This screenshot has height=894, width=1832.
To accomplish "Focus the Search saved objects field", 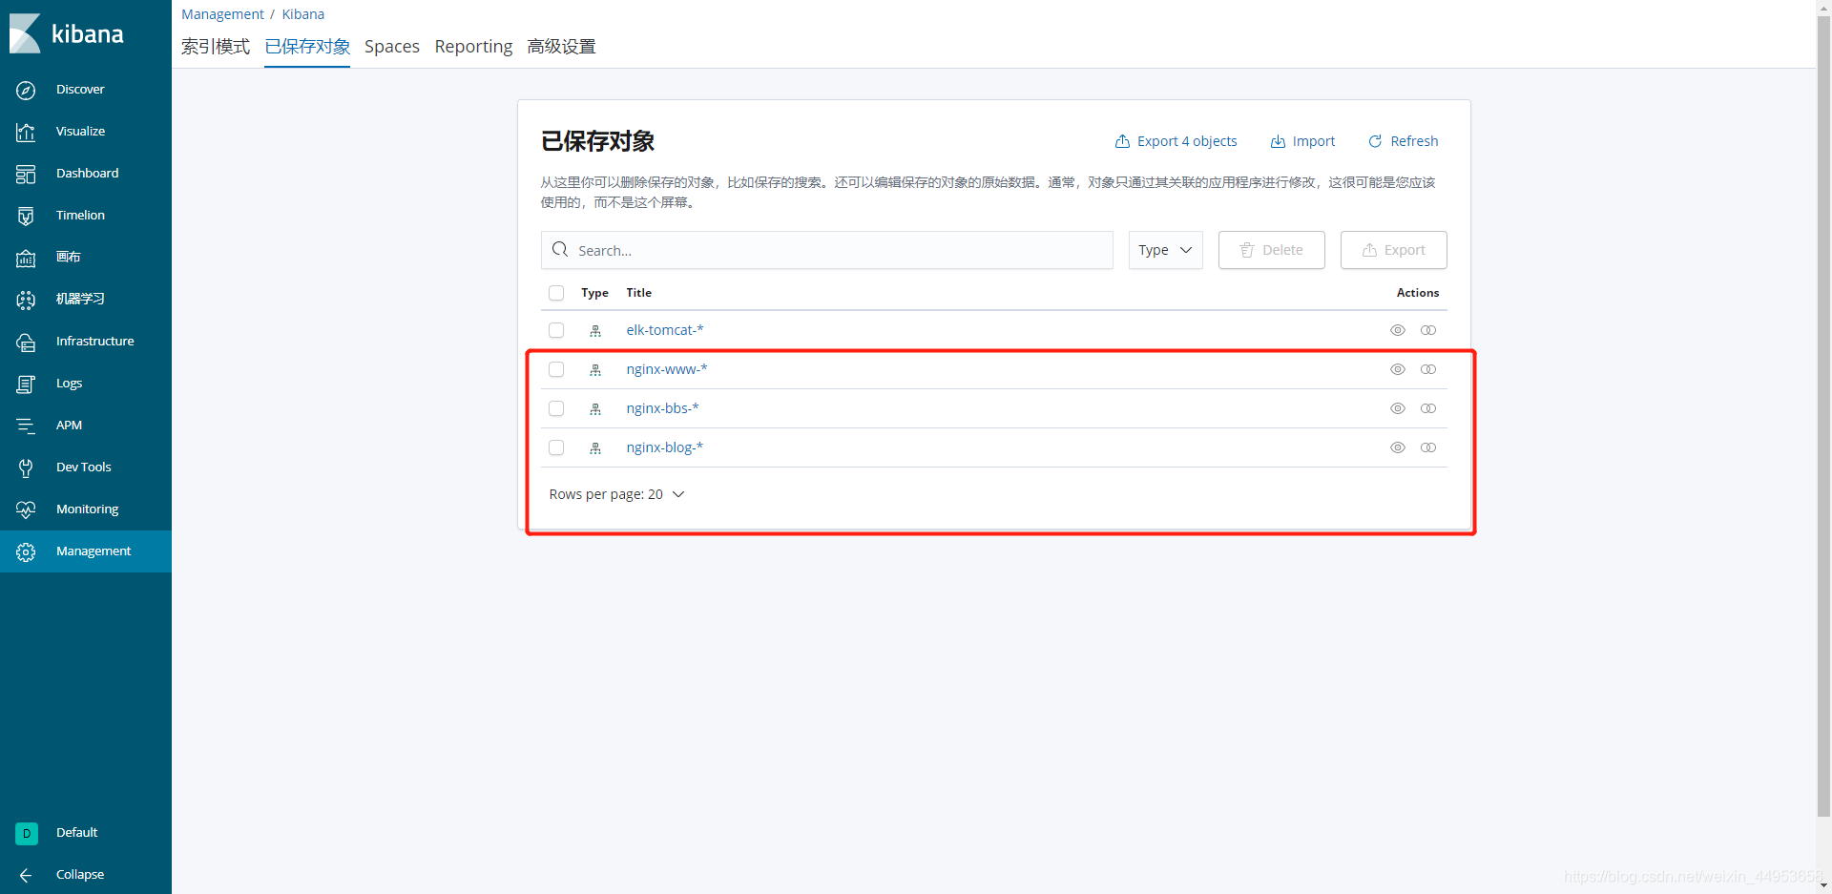I will click(827, 250).
